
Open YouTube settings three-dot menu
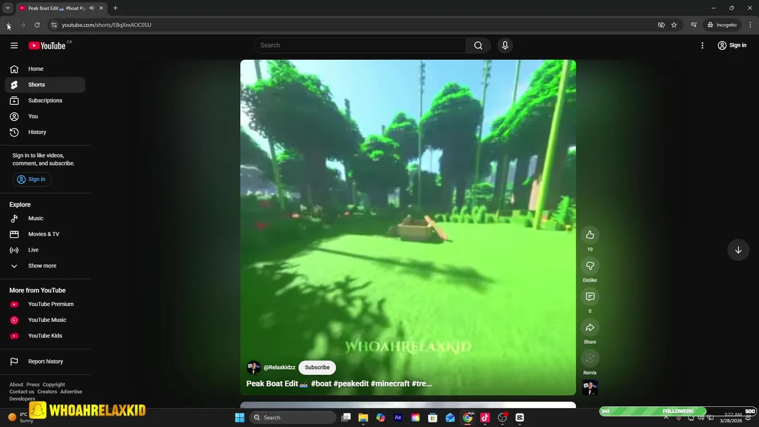pos(702,46)
